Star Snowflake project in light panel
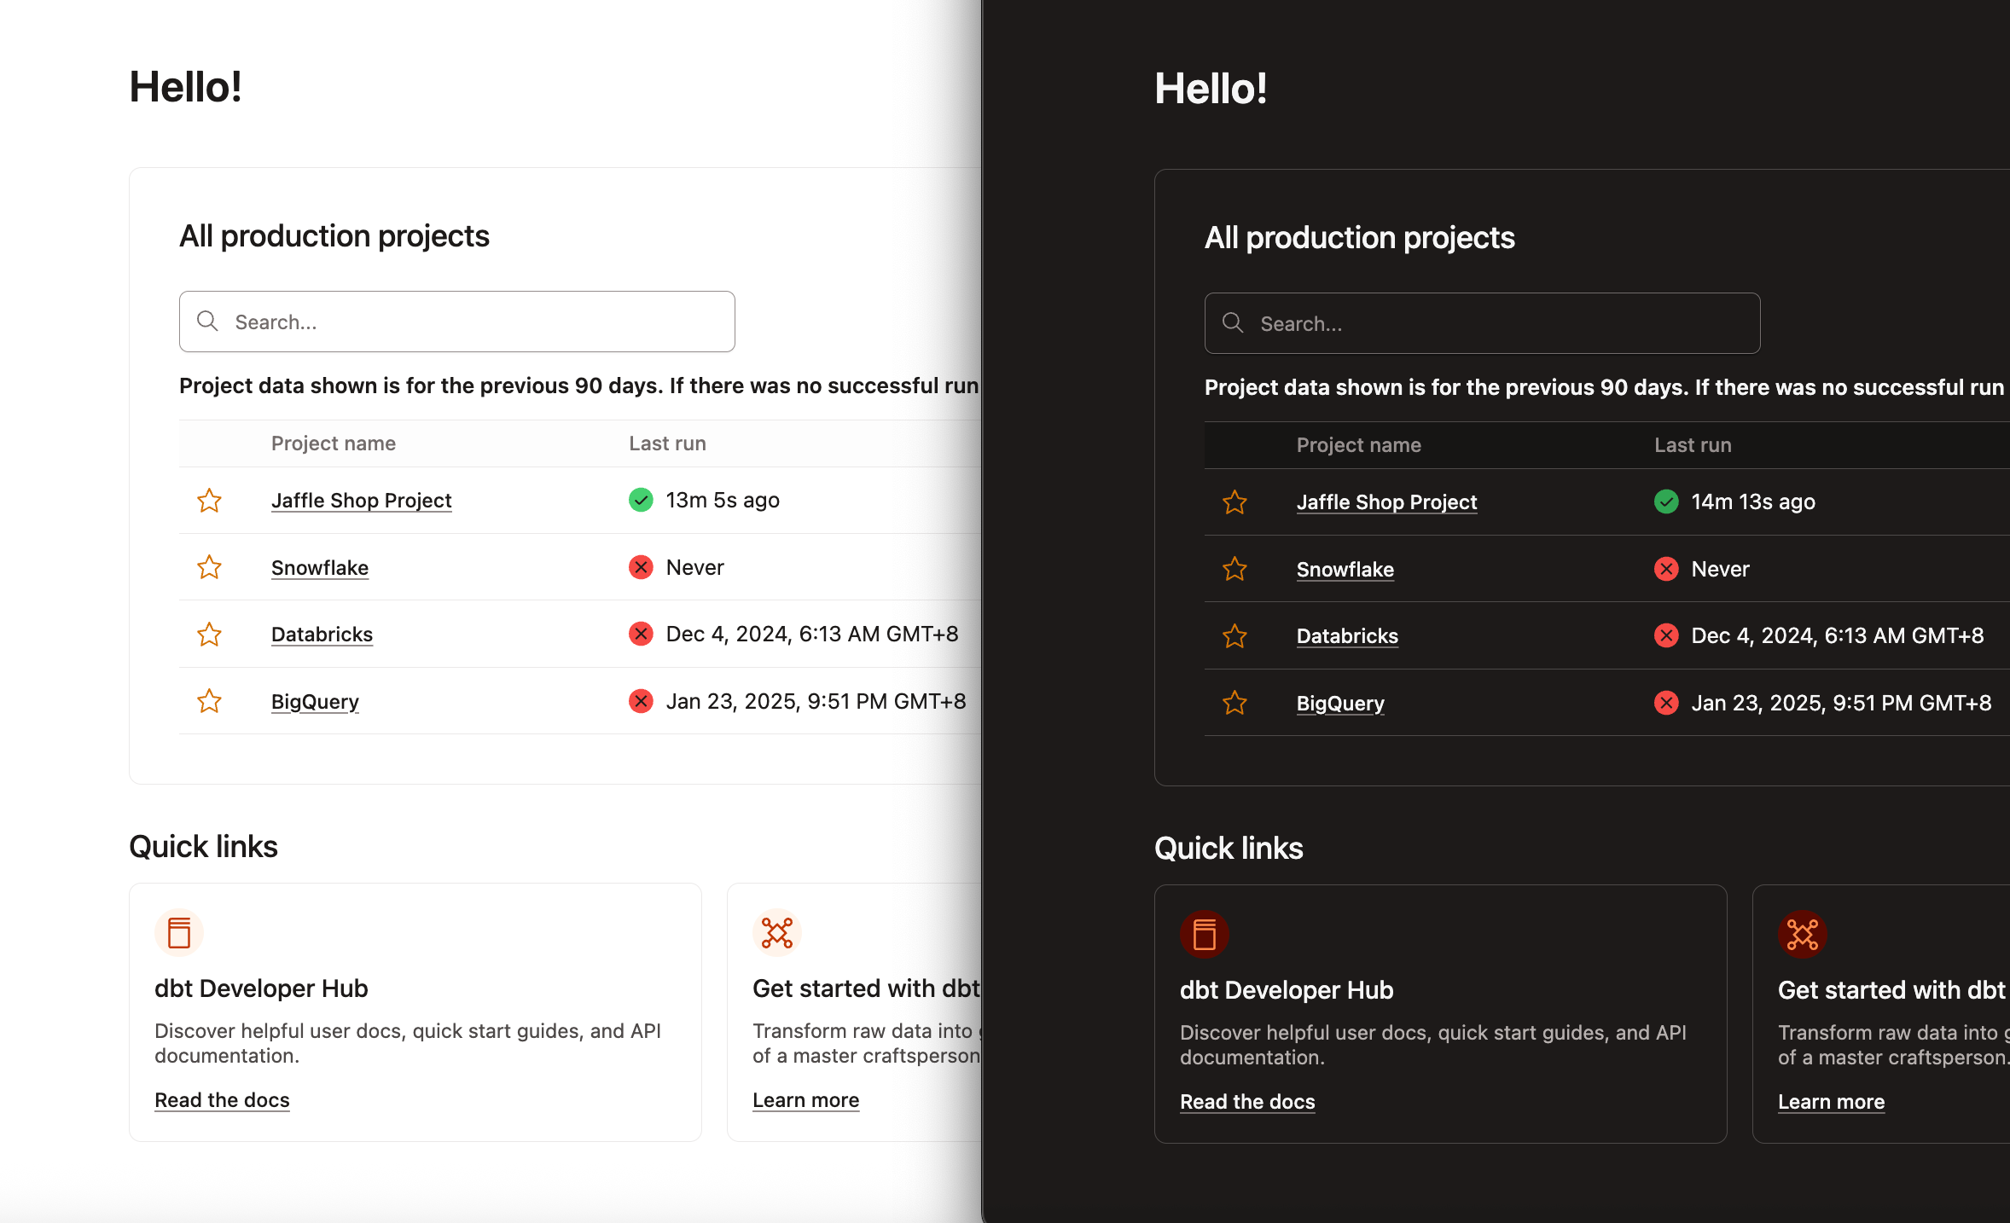The image size is (2010, 1223). click(209, 567)
